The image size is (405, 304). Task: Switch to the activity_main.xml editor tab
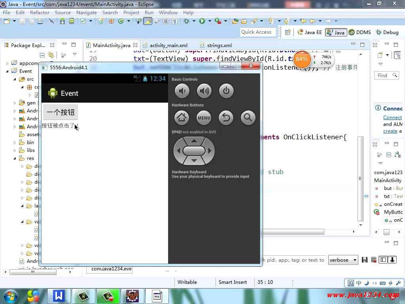pyautogui.click(x=168, y=45)
